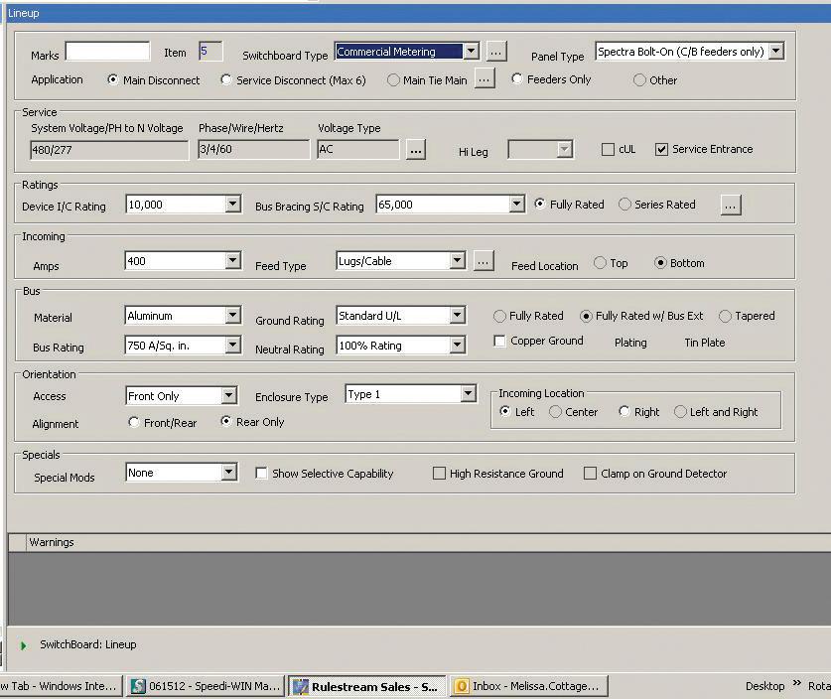Expand Device I/C Rating dropdown
The width and height of the screenshot is (831, 699).
pyautogui.click(x=232, y=205)
